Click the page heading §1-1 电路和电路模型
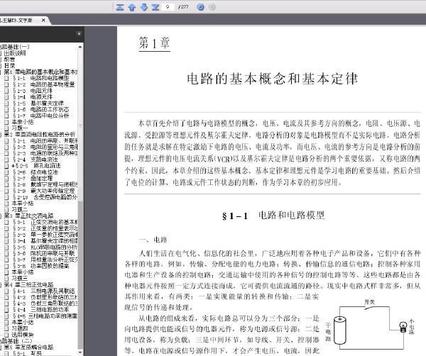426x356 pixels. click(273, 216)
